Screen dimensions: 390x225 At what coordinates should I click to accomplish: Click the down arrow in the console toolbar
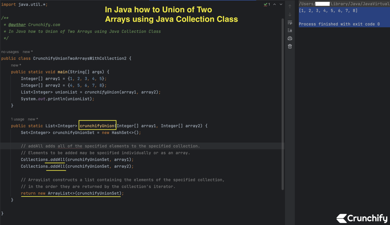290,14
